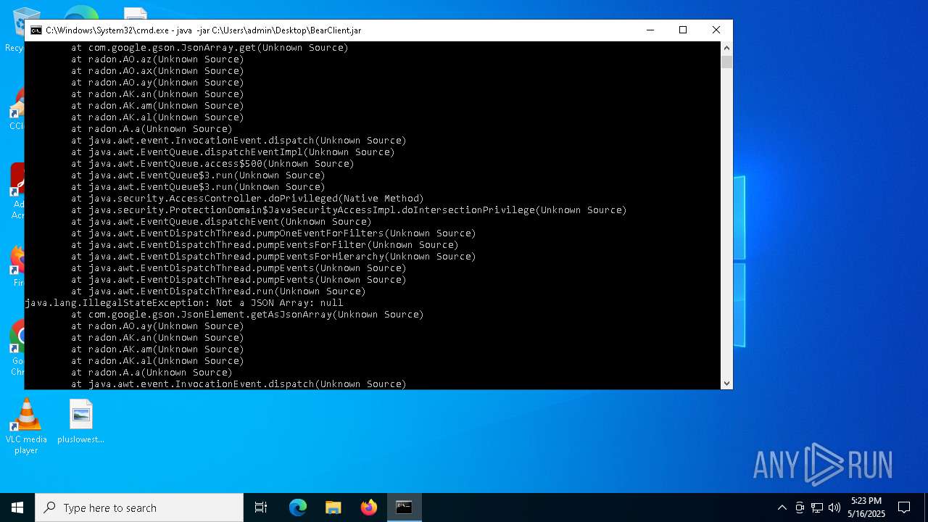Click the 'pumpEventsForHierarchy' stack line
The image size is (928, 522).
coord(273,256)
